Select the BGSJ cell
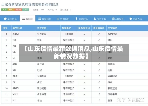148x106 pixels. [x=23, y=34]
